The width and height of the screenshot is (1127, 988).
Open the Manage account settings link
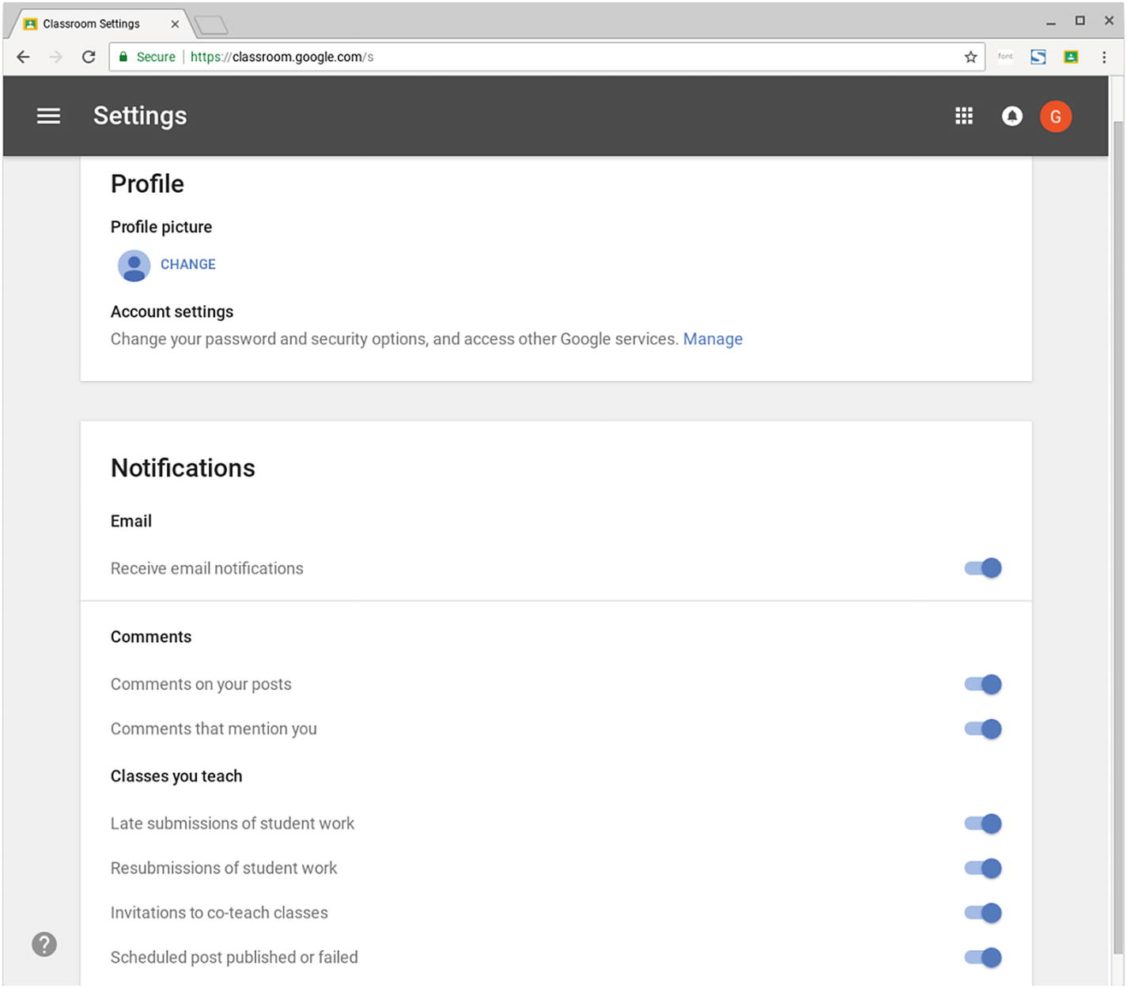[713, 339]
